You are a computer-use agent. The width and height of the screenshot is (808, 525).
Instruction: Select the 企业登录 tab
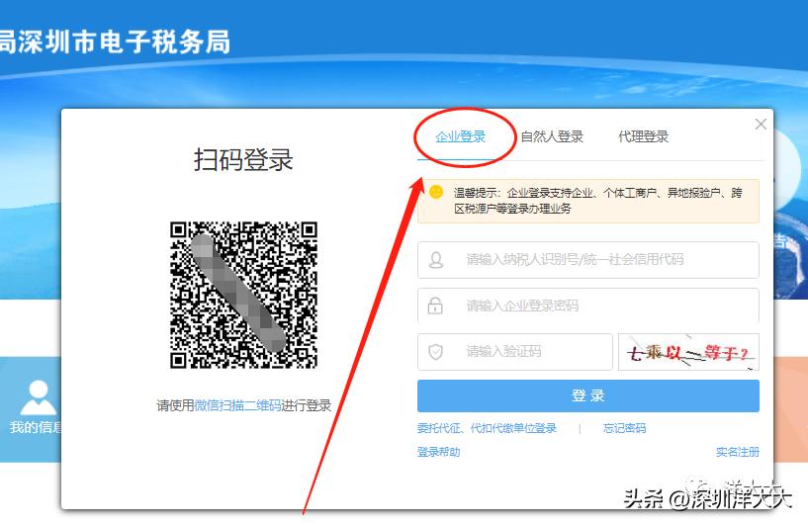tap(461, 136)
